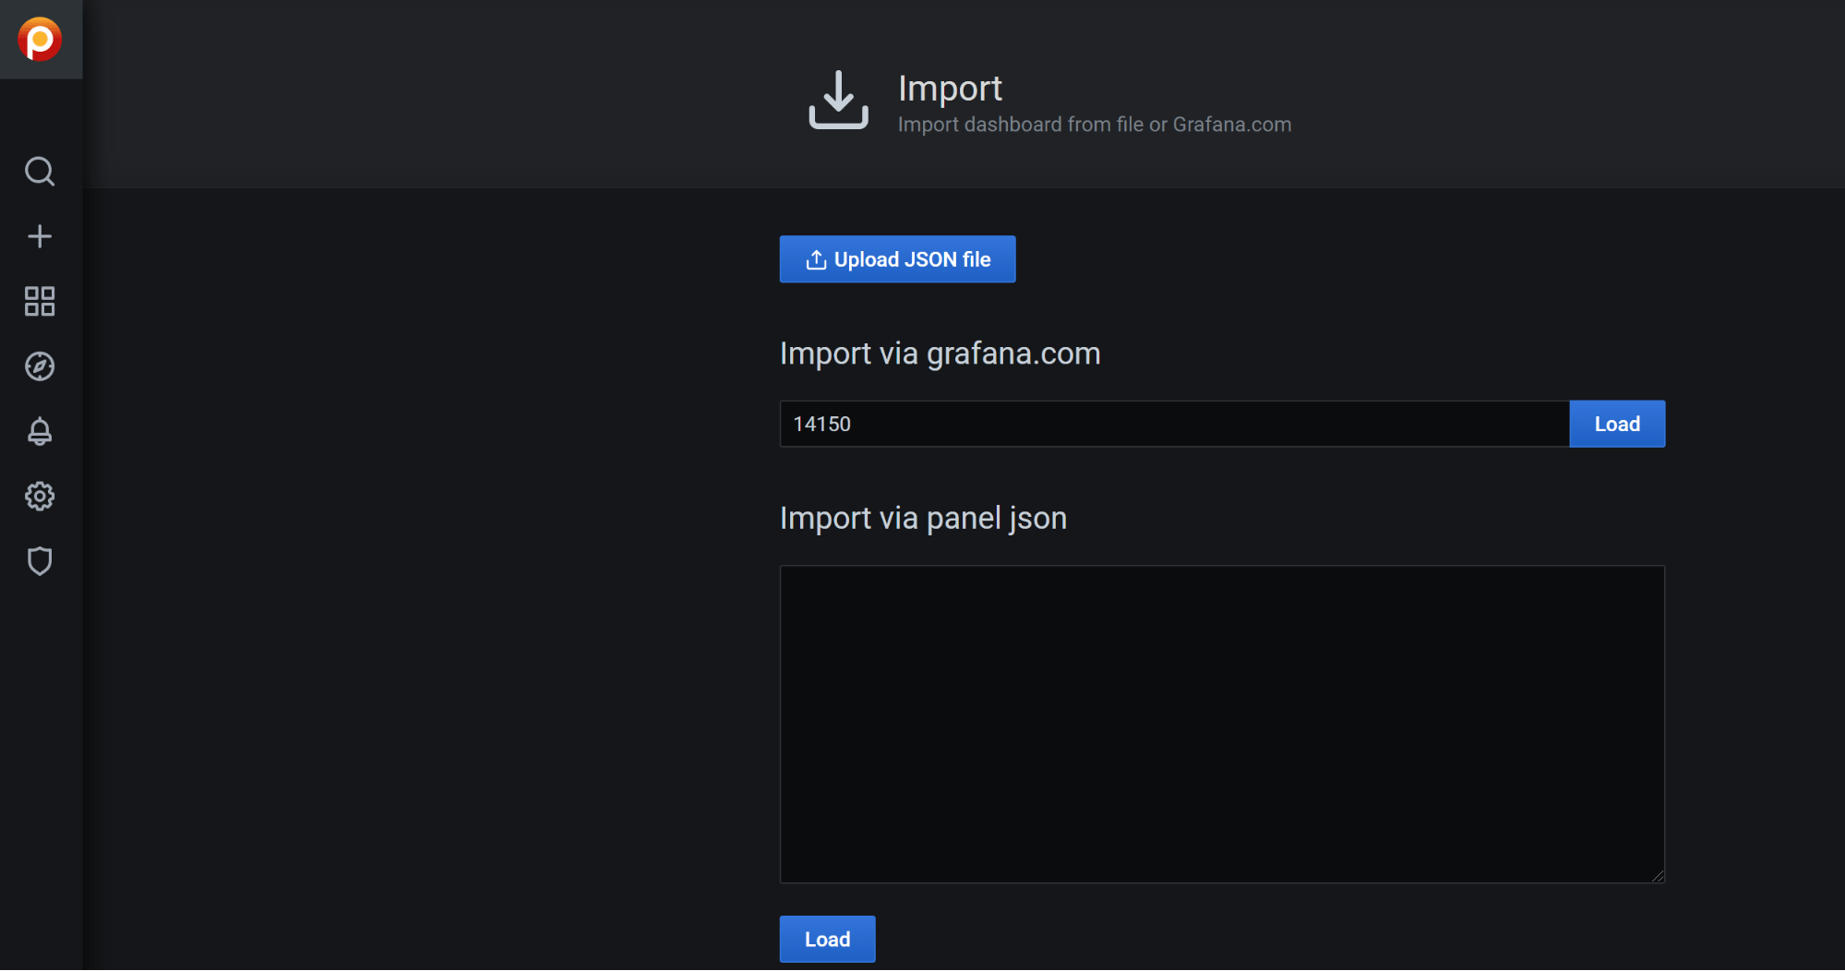This screenshot has height=971, width=1845.
Task: Click the Import via grafana.com heading
Action: (x=940, y=354)
